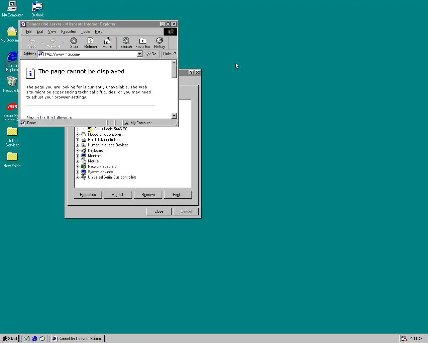Click the Links label on the toolbar
Screen dimensions: 428x343
point(167,54)
